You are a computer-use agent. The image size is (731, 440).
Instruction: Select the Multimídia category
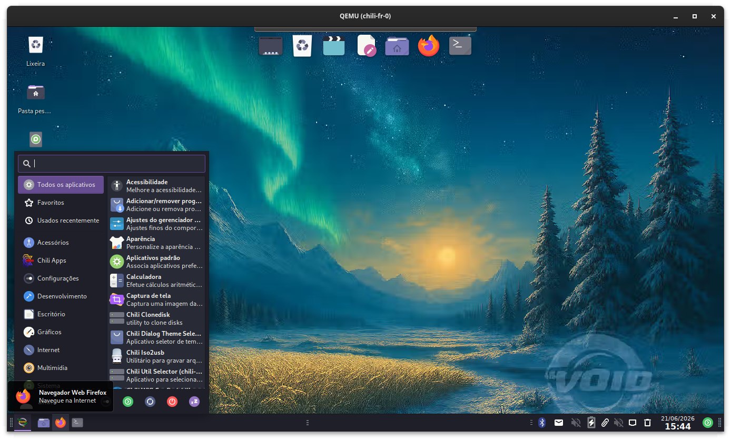tap(61, 368)
